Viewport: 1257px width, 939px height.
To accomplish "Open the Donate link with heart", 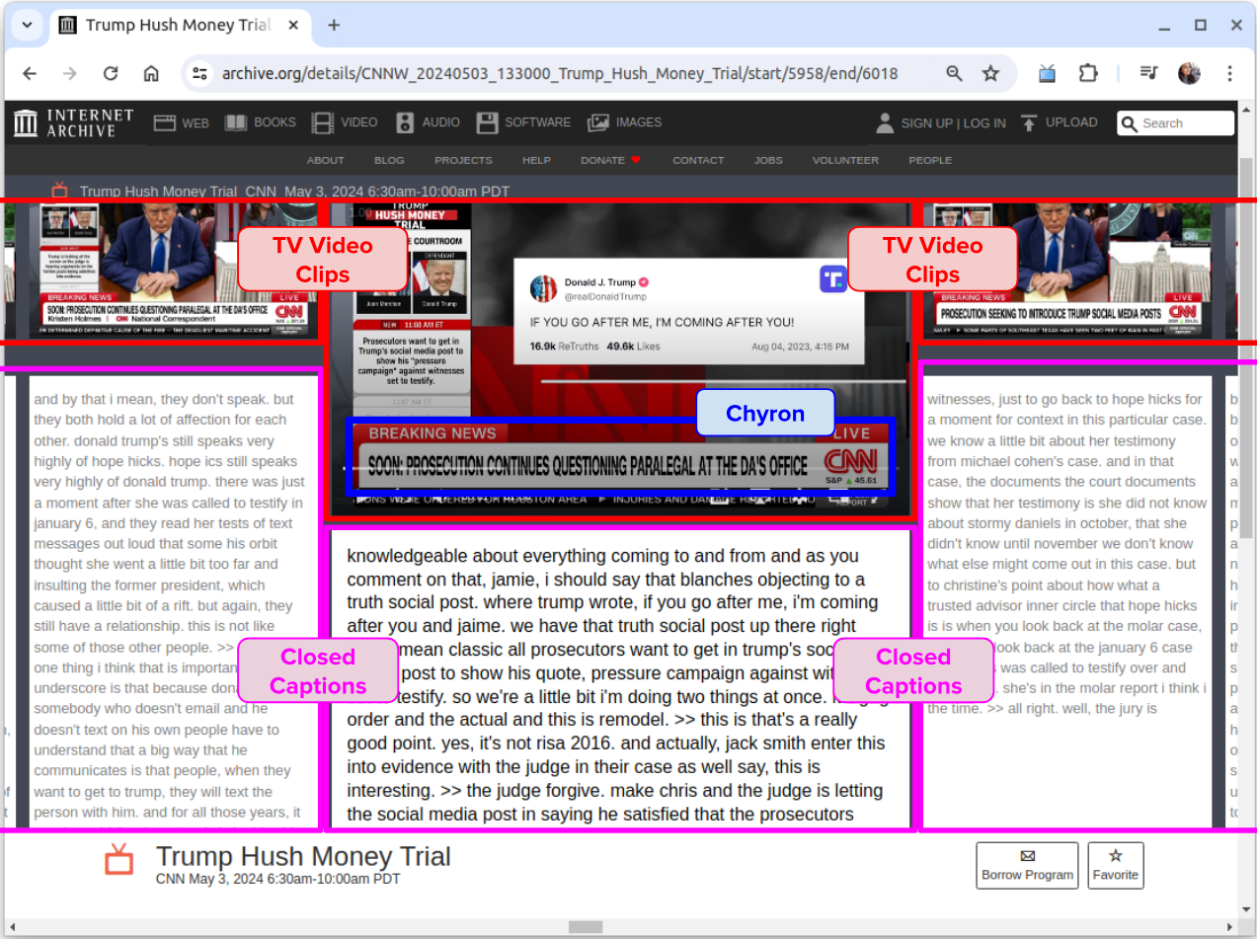I will (610, 160).
